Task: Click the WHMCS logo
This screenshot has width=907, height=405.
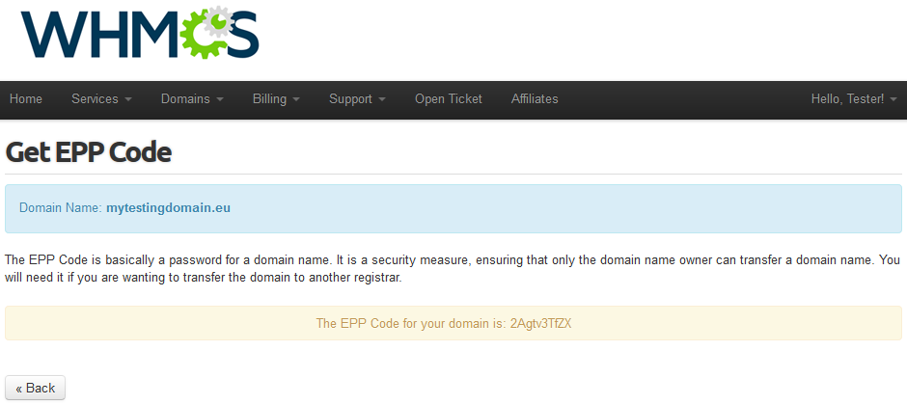Action: pos(140,33)
